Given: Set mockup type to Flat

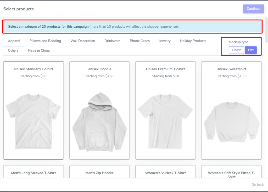Looking at the screenshot, I should [x=251, y=50].
